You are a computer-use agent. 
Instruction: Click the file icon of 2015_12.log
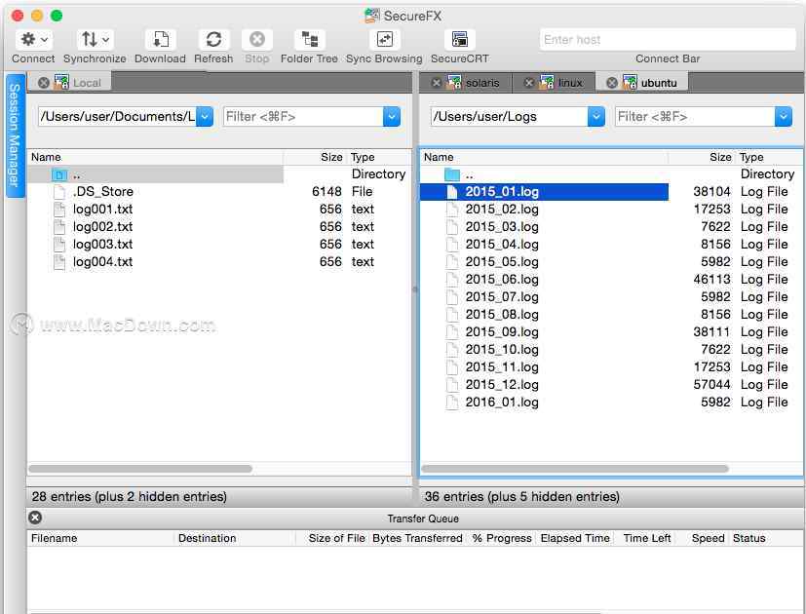click(x=452, y=385)
